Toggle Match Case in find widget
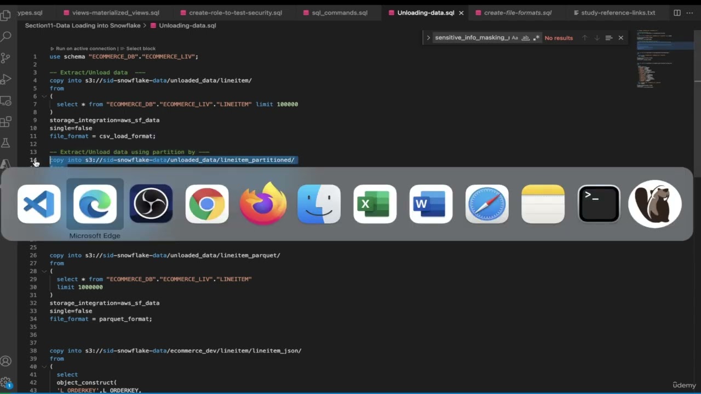This screenshot has width=701, height=394. point(515,38)
